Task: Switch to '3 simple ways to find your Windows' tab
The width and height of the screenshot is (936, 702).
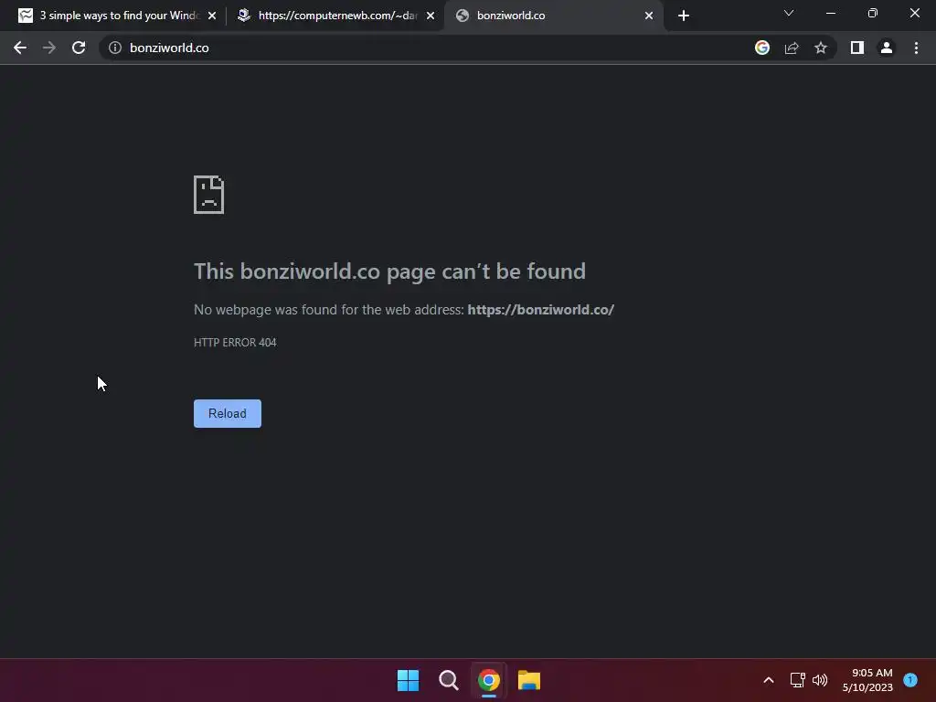Action: 118,16
